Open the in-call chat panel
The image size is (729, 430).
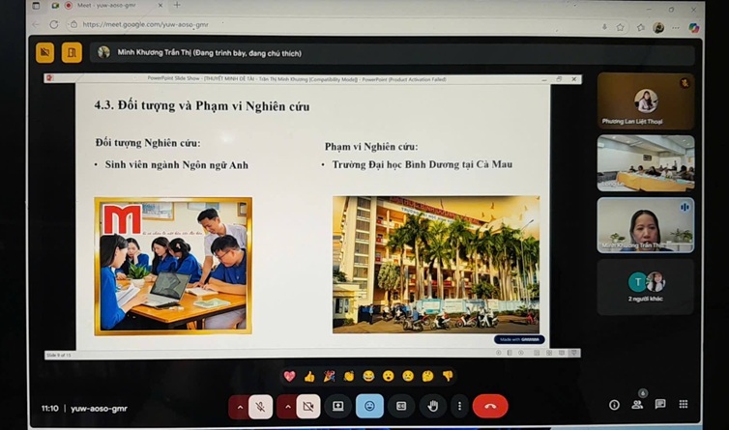click(660, 405)
